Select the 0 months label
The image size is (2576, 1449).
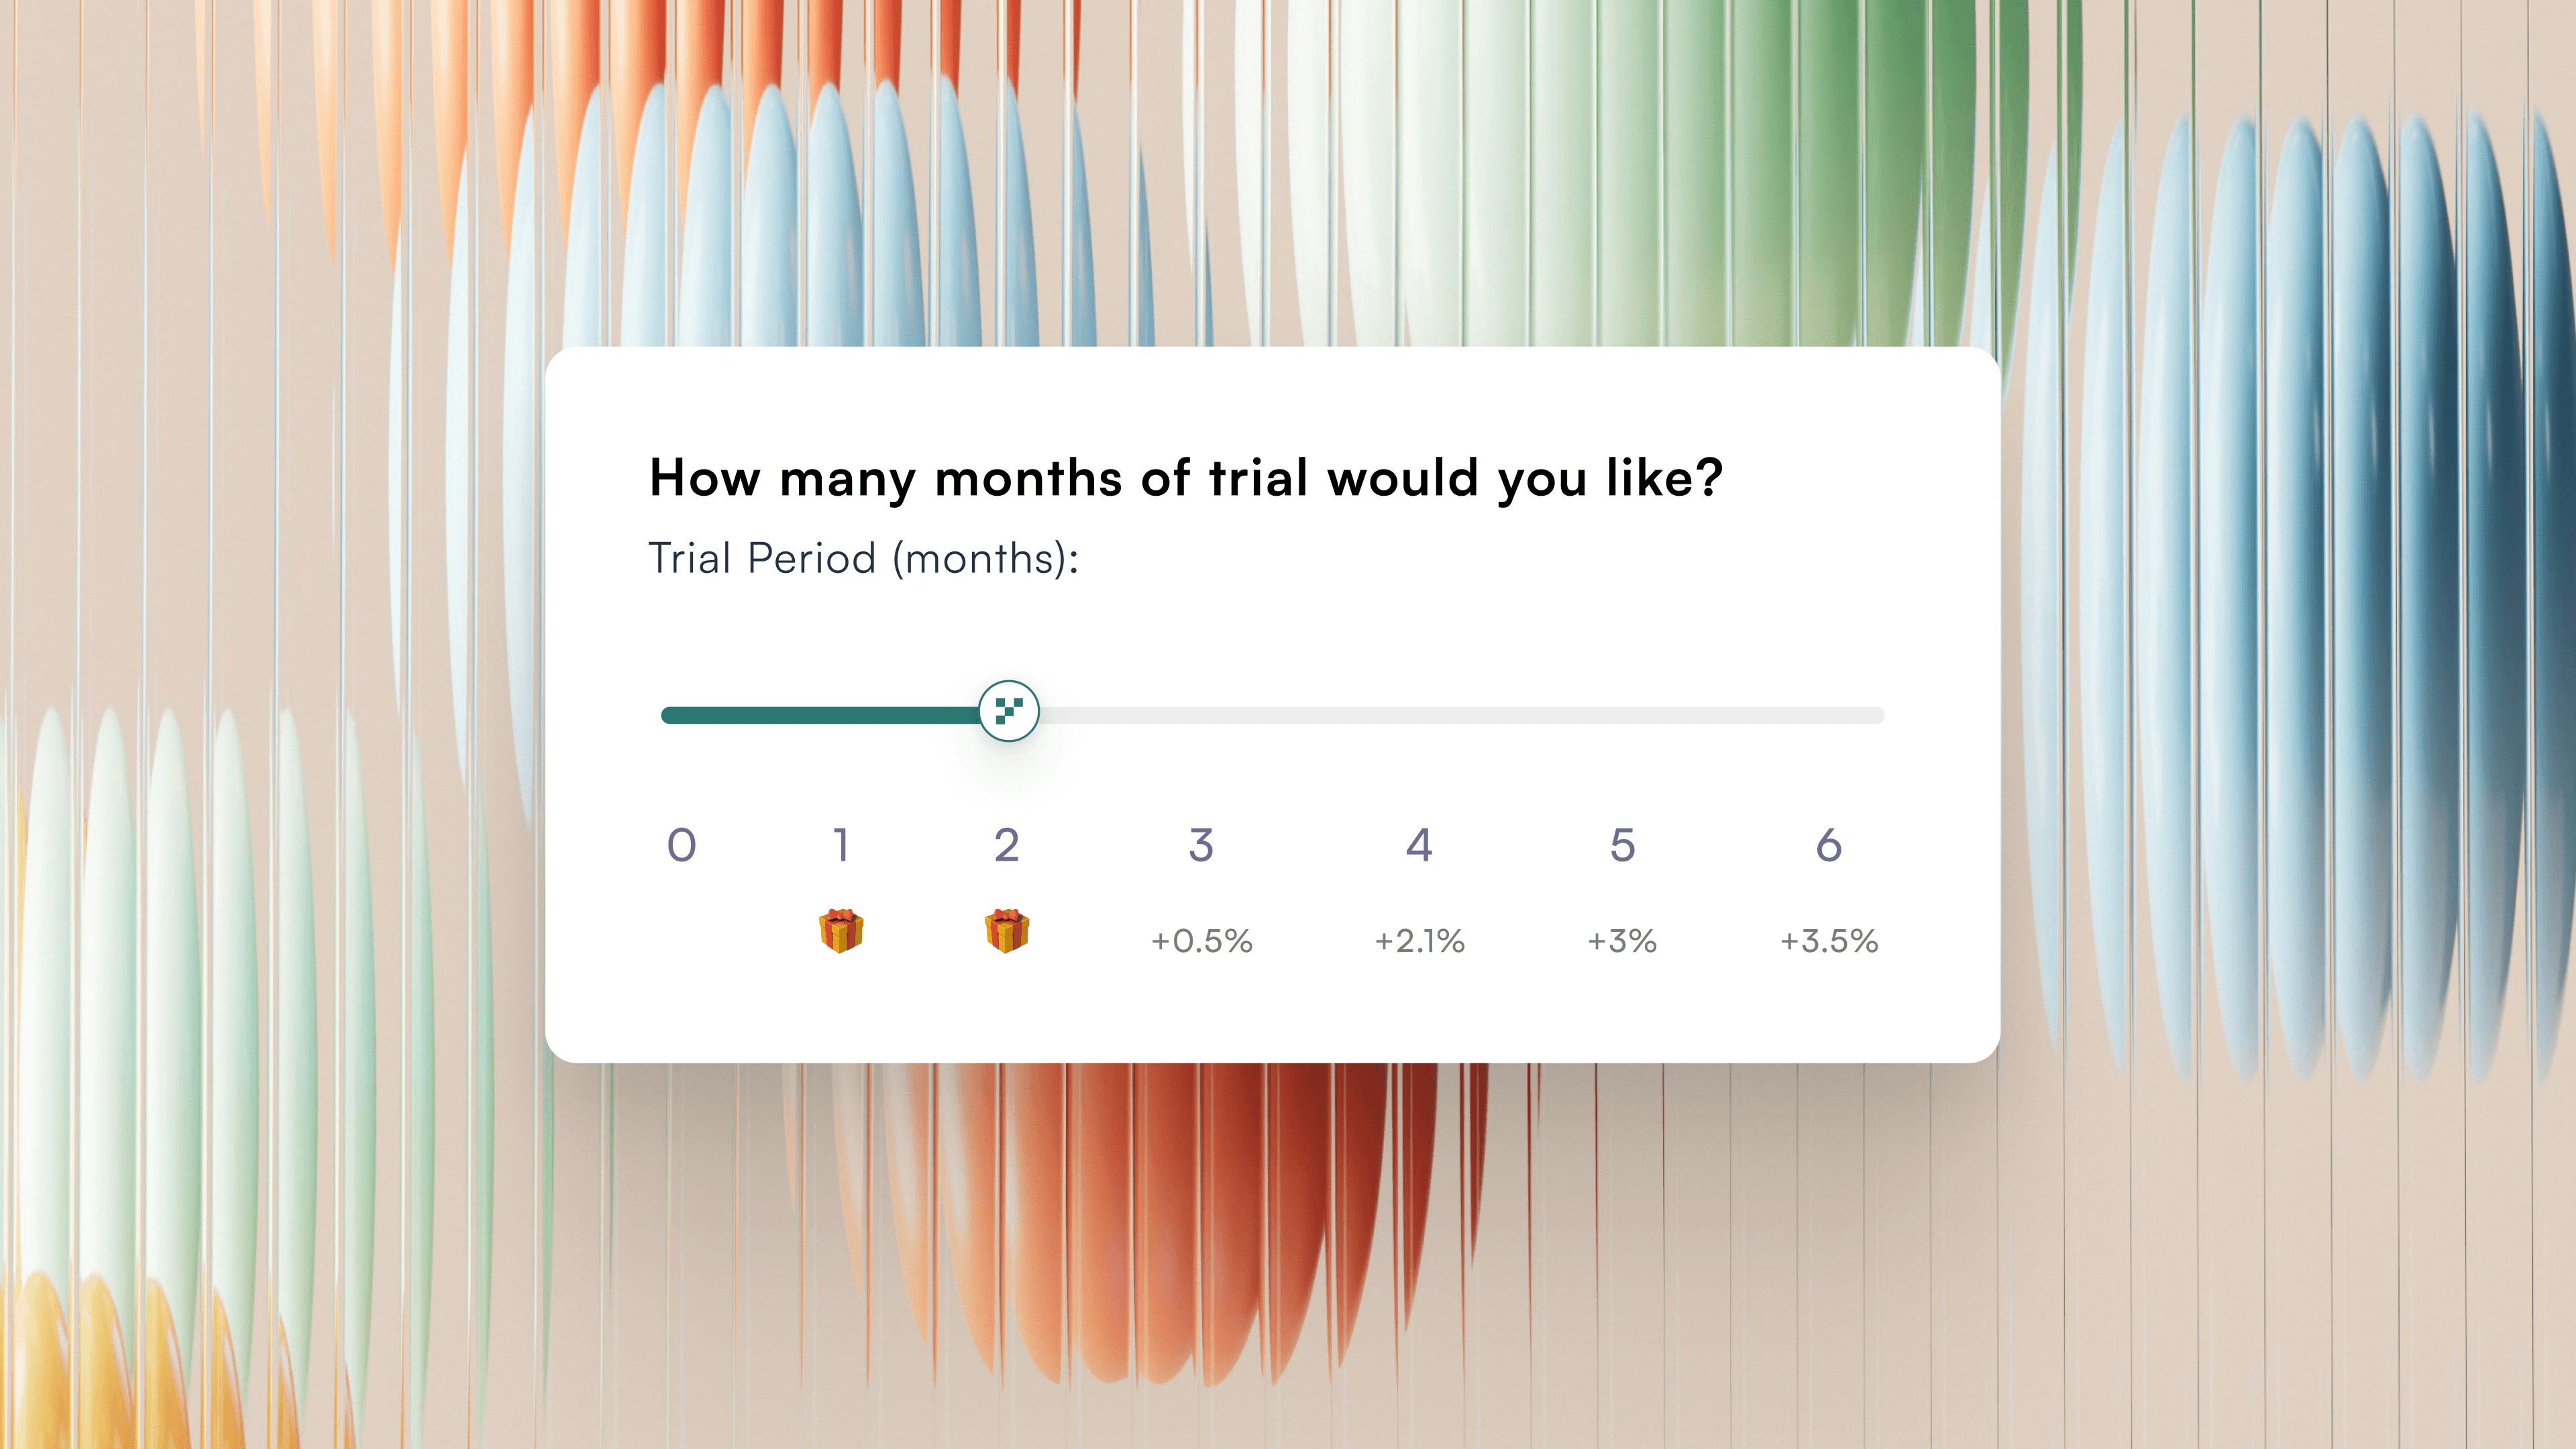pyautogui.click(x=682, y=846)
